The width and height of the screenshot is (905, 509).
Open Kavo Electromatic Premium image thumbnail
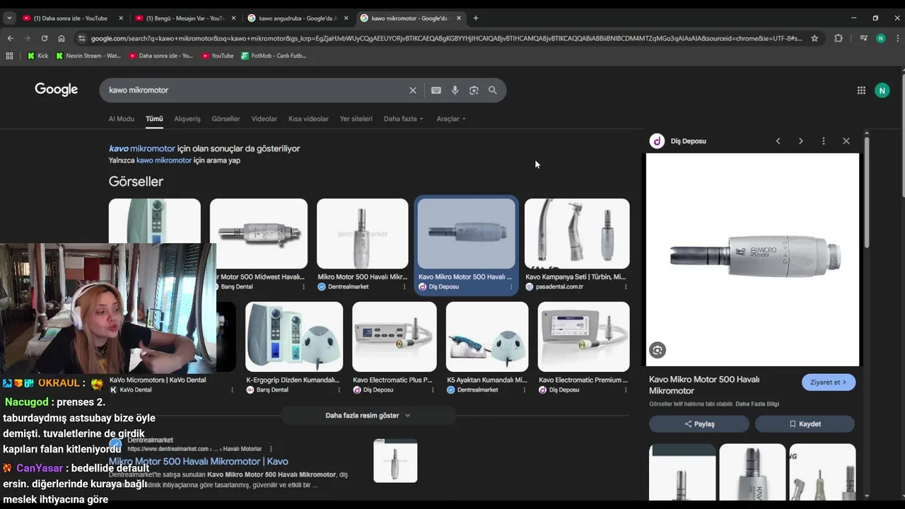click(x=583, y=337)
